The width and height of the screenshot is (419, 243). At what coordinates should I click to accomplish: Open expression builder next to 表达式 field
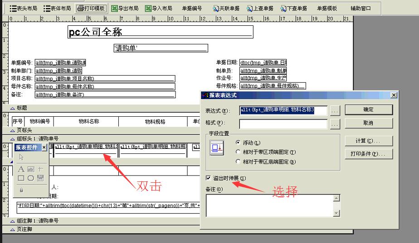click(335, 111)
